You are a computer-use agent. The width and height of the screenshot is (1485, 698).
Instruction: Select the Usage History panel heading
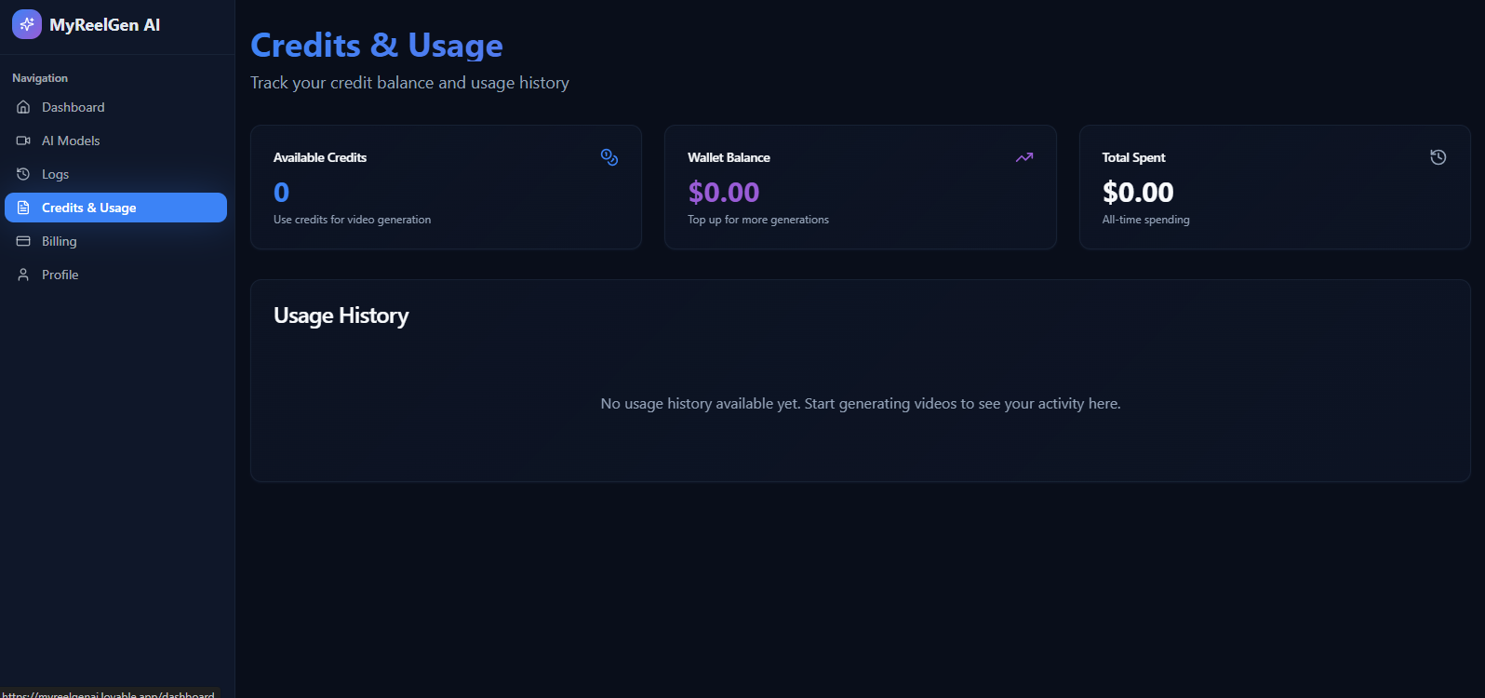click(341, 315)
